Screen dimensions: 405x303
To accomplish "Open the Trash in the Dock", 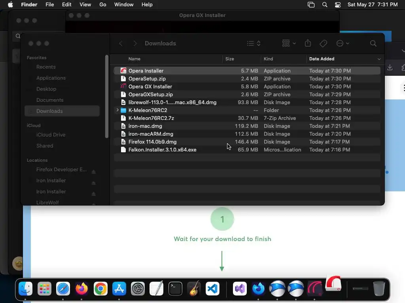I will pos(379,288).
